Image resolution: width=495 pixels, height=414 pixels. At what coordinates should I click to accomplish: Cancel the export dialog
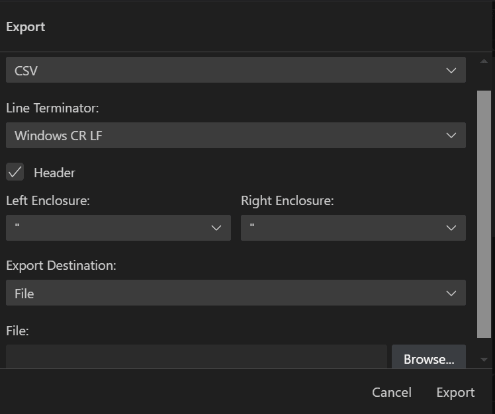coord(392,392)
